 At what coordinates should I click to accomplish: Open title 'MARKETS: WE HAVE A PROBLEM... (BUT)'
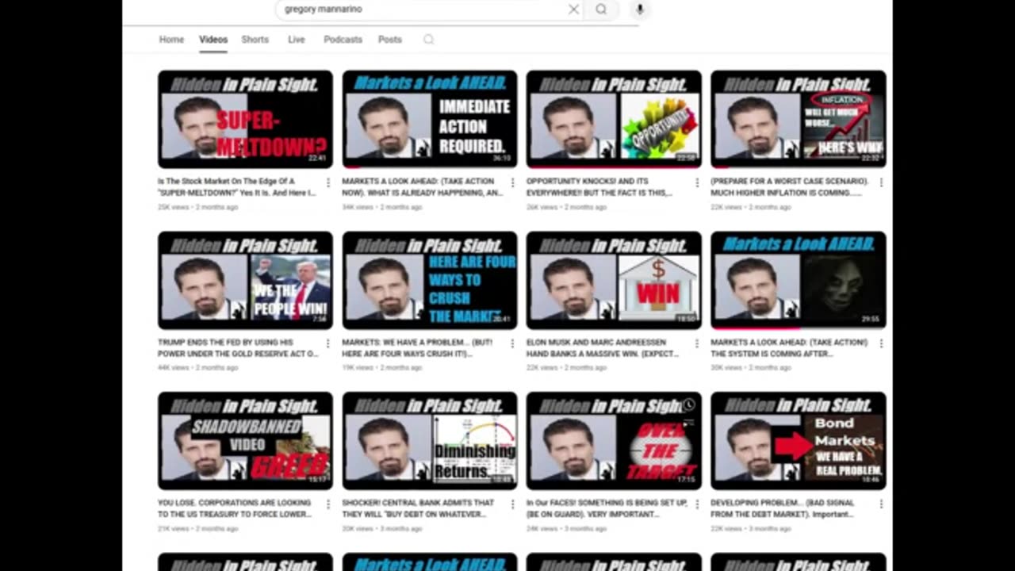click(418, 348)
